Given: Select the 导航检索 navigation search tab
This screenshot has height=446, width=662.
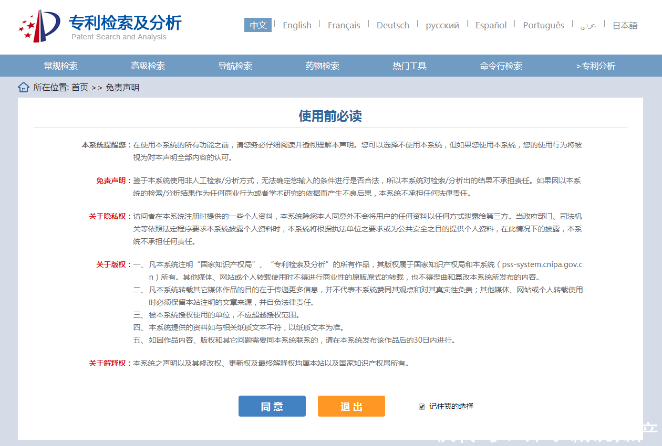Looking at the screenshot, I should tap(235, 66).
